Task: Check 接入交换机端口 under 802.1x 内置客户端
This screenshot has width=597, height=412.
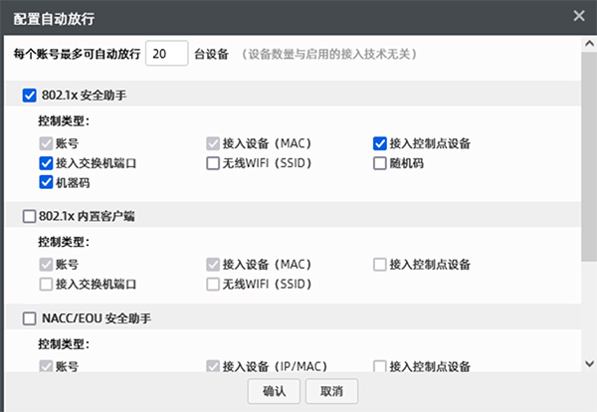Action: click(46, 285)
